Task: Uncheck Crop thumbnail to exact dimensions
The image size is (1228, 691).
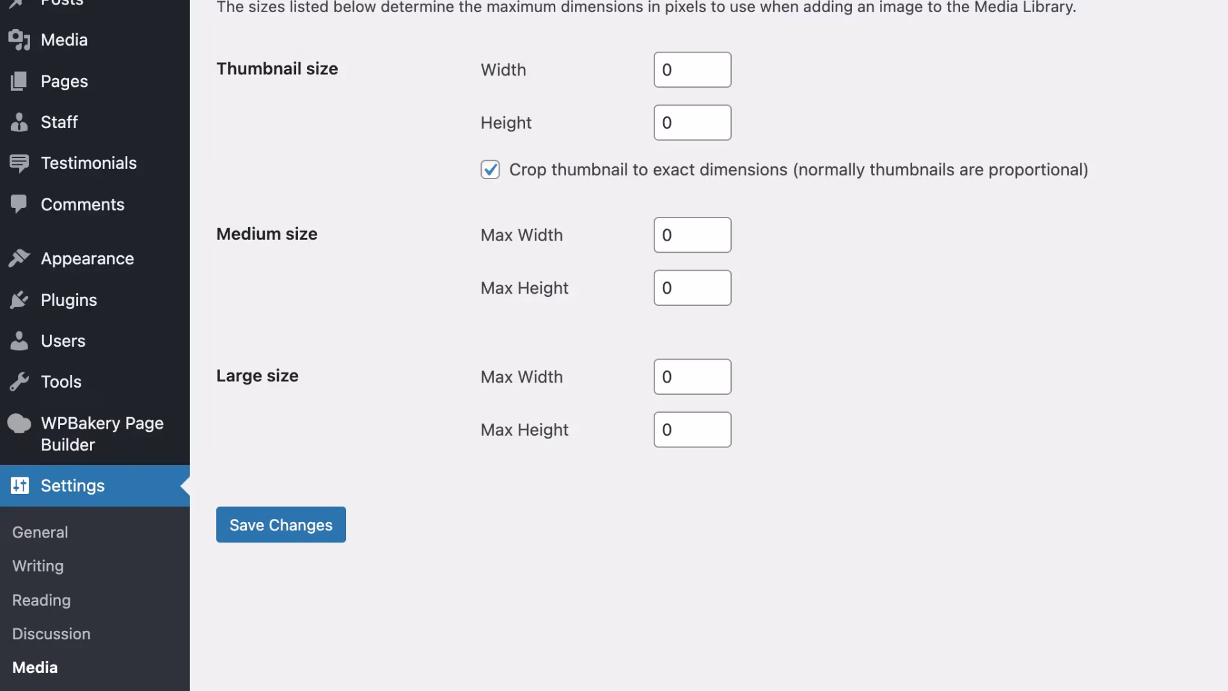Action: (x=490, y=170)
